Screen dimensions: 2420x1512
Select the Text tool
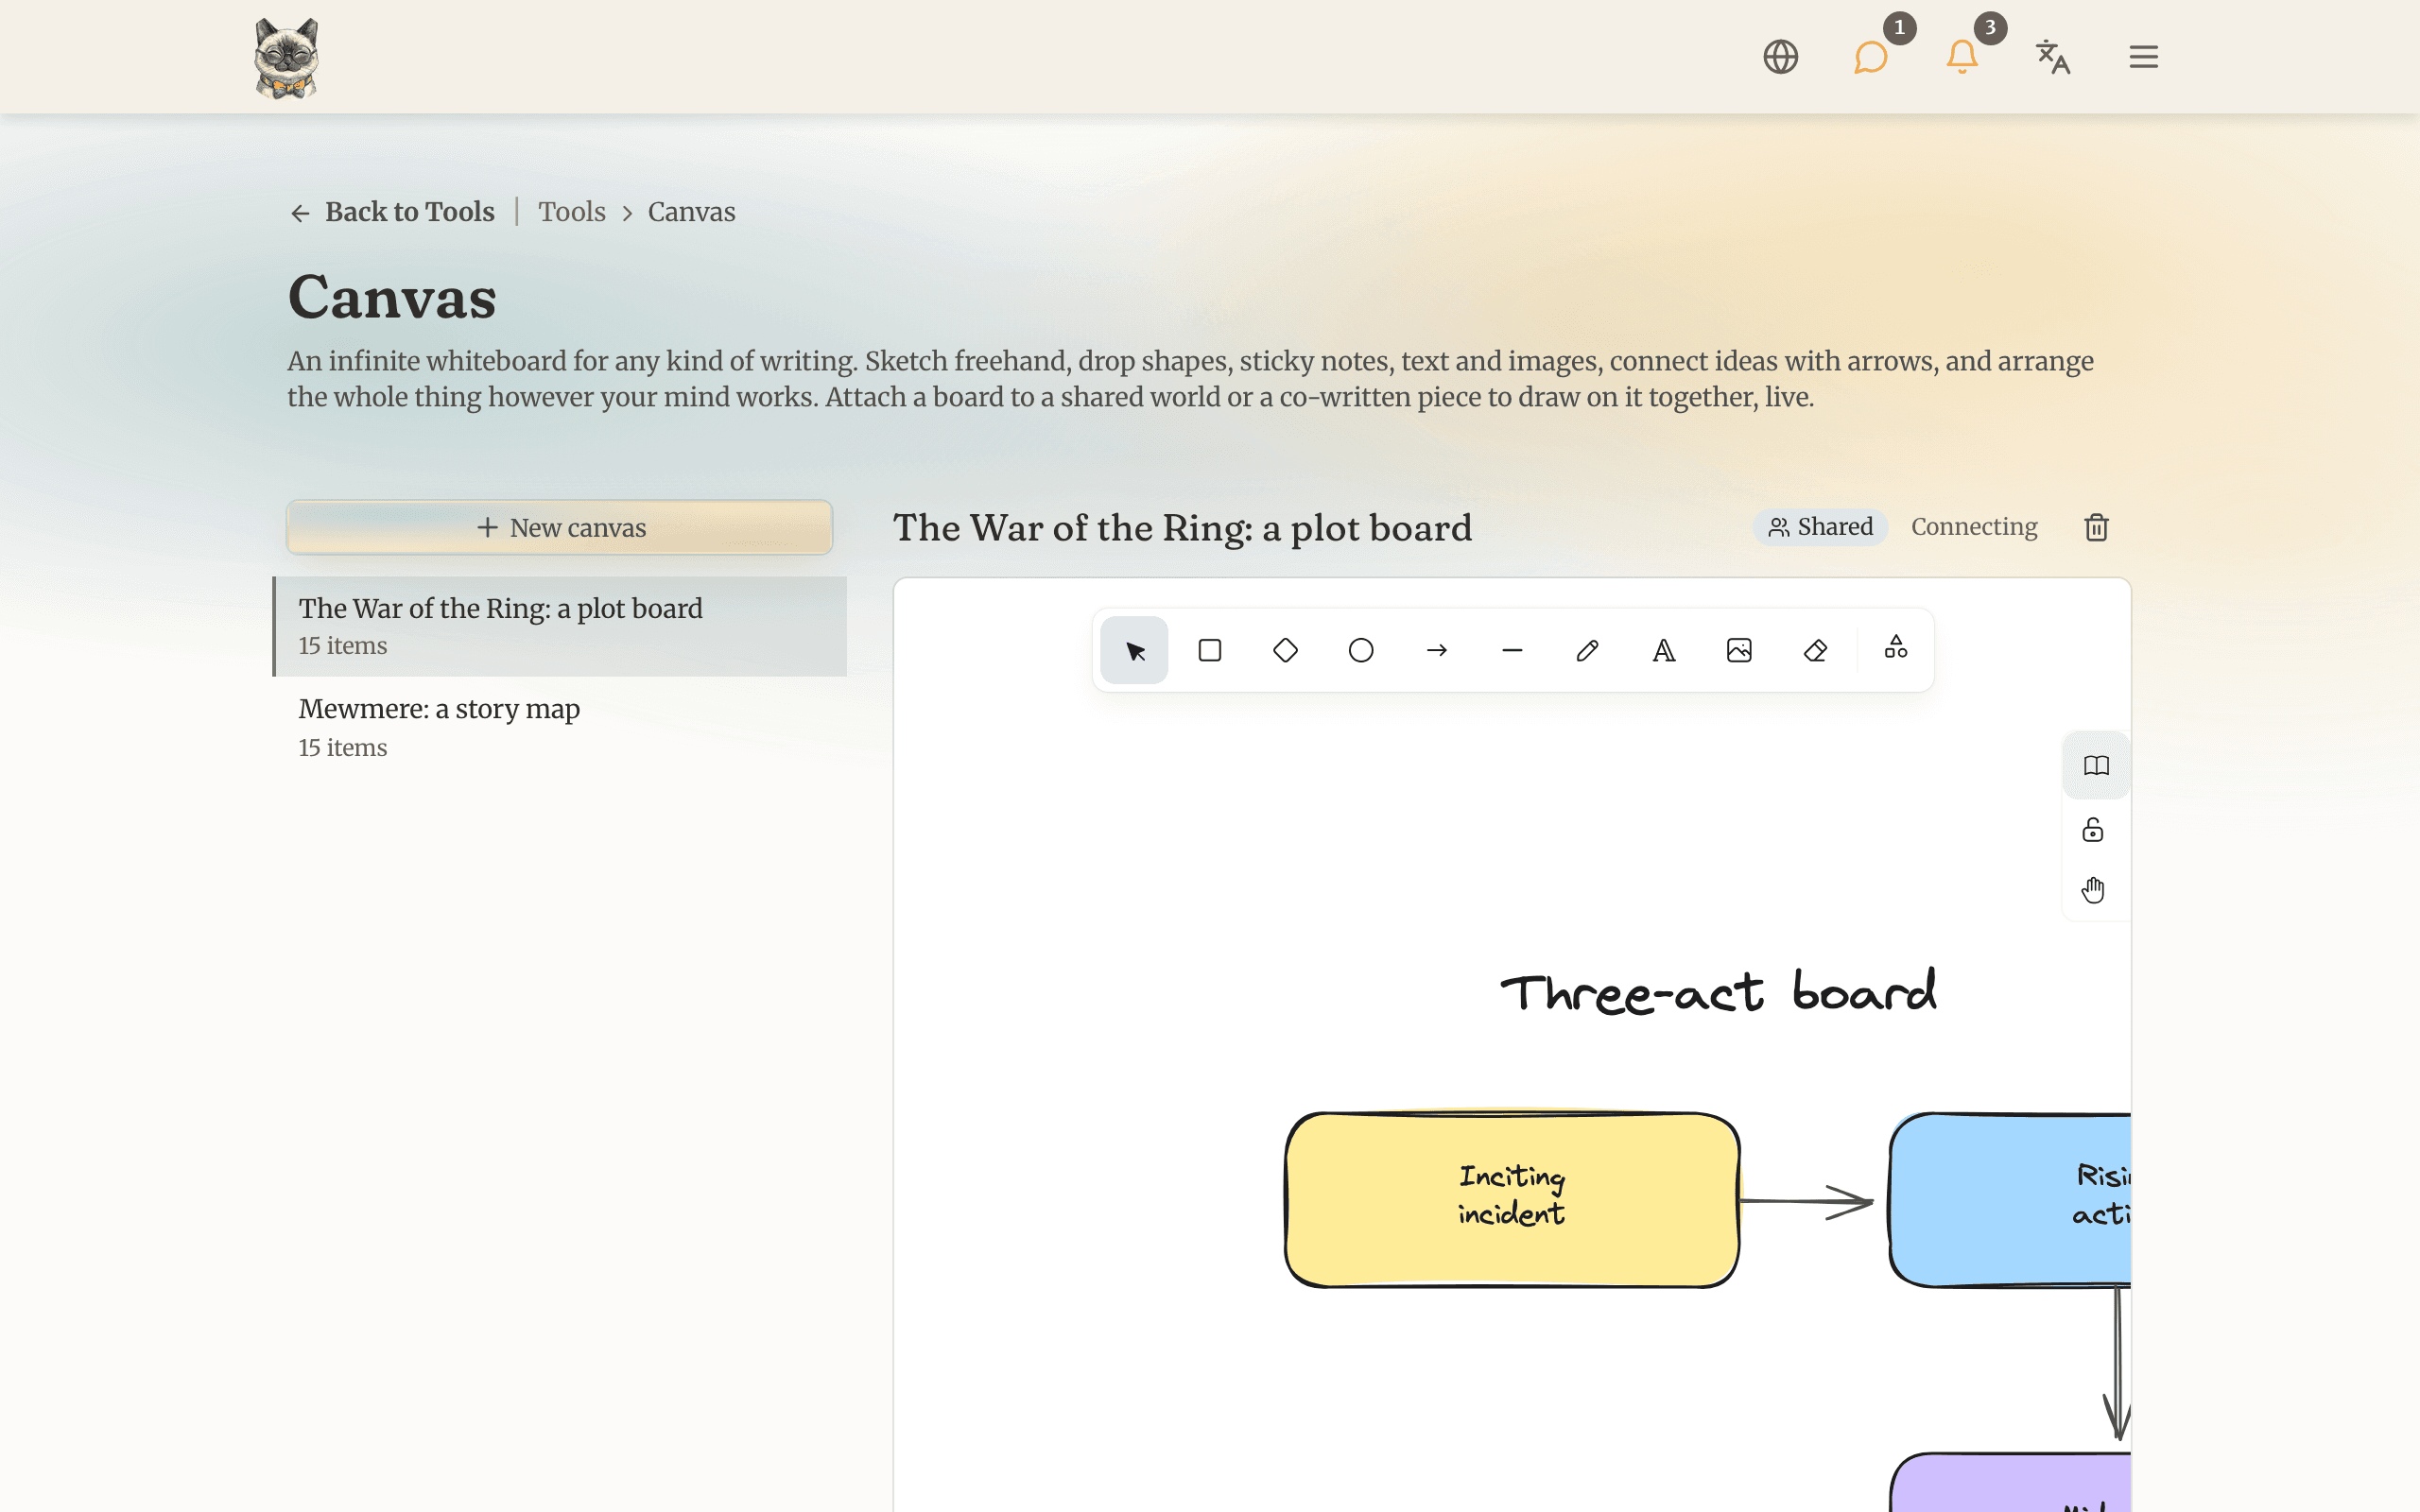click(1664, 651)
